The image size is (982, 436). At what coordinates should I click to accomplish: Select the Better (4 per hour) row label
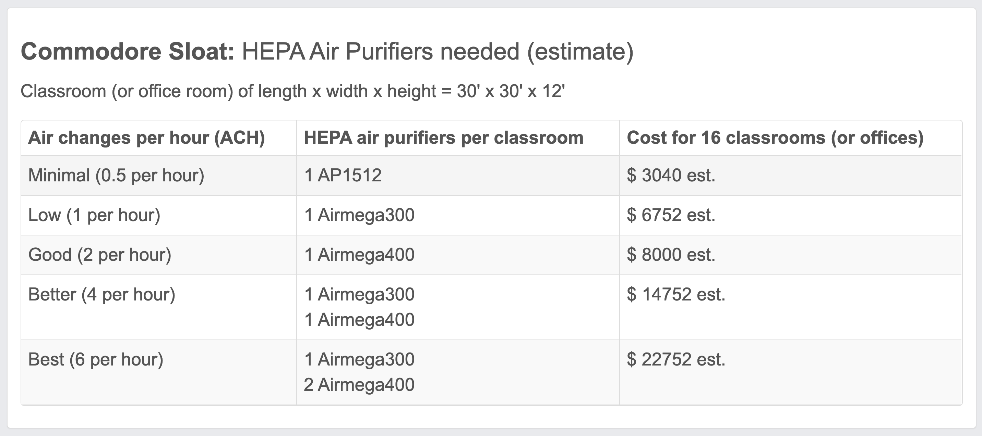pos(102,294)
